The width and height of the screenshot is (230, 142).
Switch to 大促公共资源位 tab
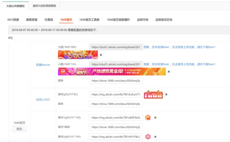point(15,6)
